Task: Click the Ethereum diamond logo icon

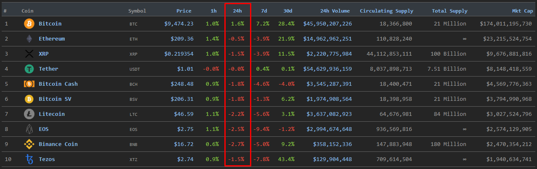Action: pyautogui.click(x=29, y=39)
